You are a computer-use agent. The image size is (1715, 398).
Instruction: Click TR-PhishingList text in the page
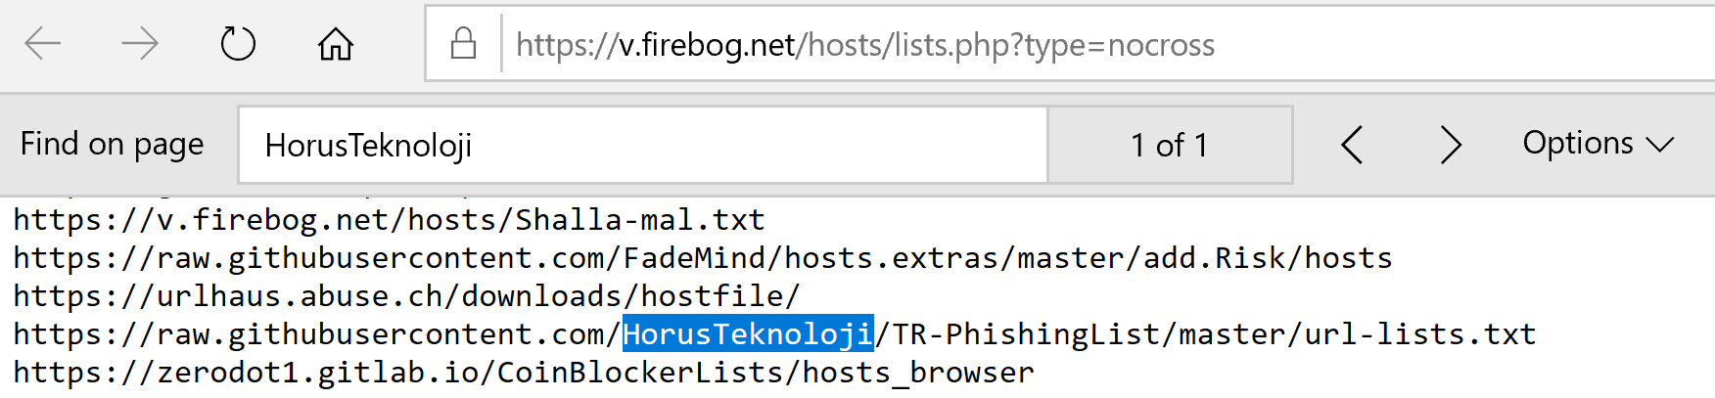tap(1026, 334)
